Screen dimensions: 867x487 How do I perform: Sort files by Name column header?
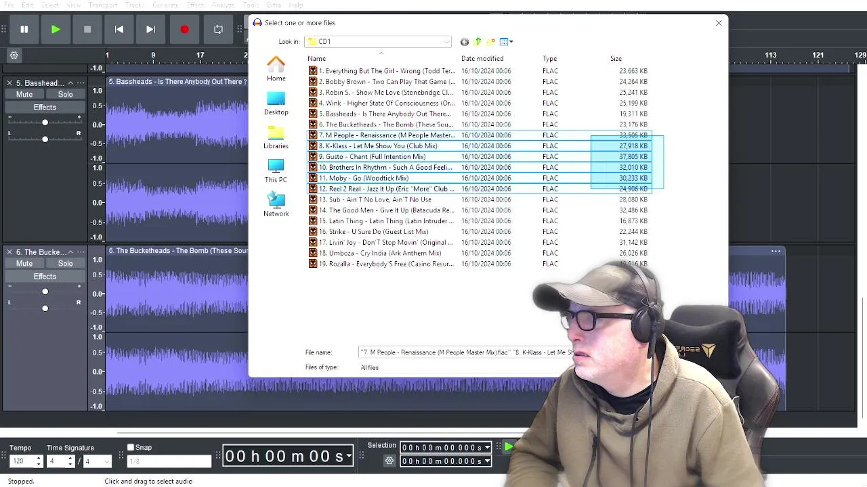[x=316, y=58]
